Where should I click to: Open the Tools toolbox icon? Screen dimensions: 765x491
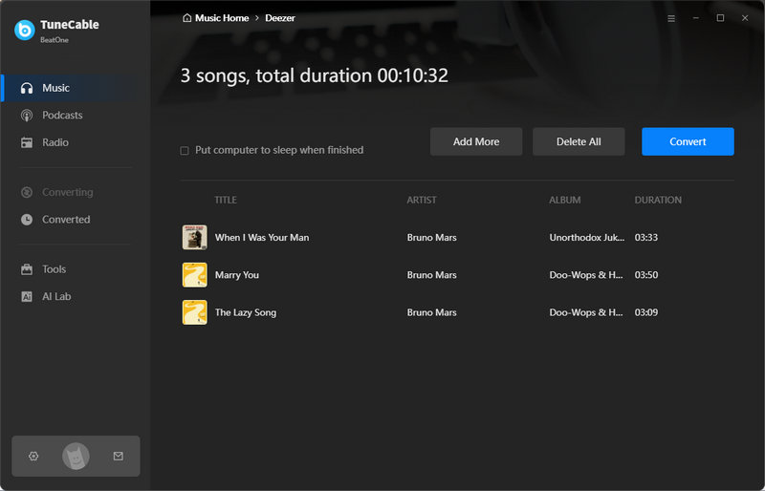point(27,269)
